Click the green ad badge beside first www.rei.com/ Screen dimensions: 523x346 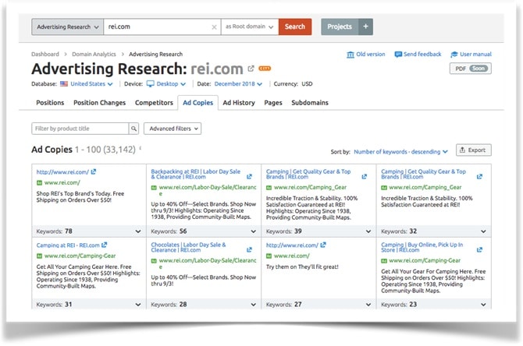[39, 183]
